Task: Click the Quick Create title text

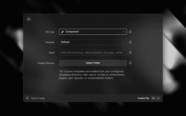Action: 38,98
